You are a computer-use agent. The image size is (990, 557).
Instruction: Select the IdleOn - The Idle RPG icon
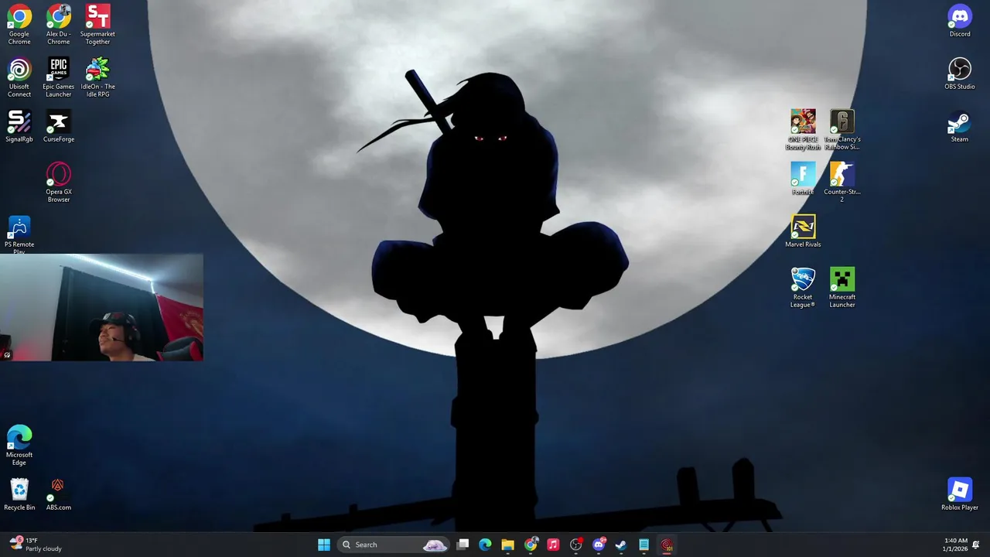pos(97,77)
